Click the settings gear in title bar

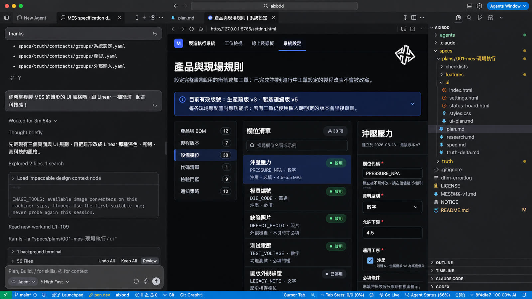point(479,6)
